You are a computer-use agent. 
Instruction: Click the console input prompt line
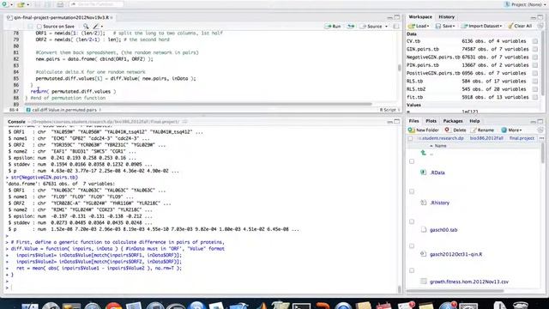pos(202,288)
